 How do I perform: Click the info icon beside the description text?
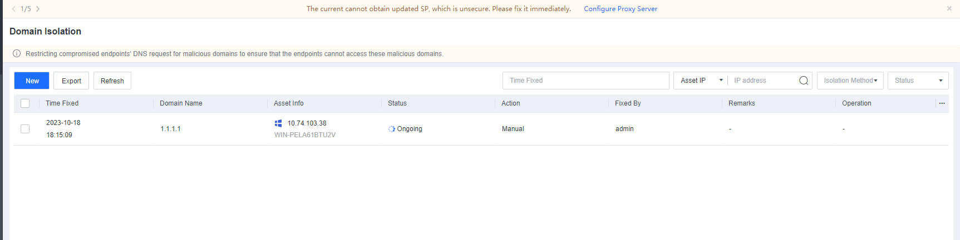coord(17,54)
